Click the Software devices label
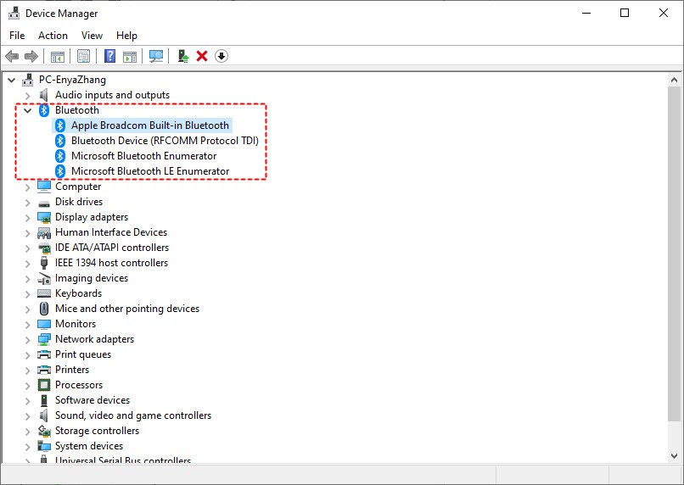This screenshot has width=684, height=485. pos(92,400)
